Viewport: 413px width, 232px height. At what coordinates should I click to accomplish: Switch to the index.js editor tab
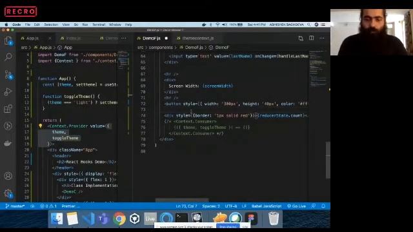pos(74,39)
